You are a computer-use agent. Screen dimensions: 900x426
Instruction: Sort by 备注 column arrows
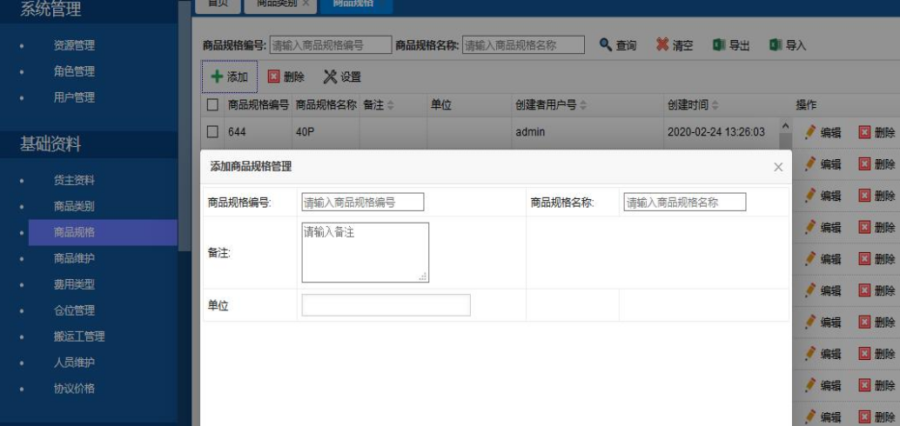point(390,105)
